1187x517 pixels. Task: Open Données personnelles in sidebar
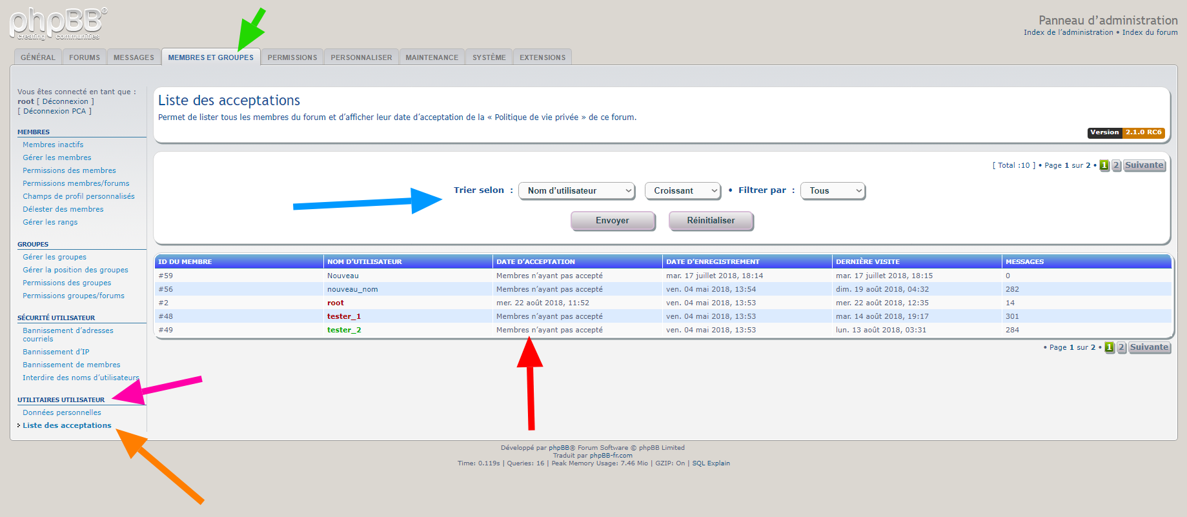pyautogui.click(x=62, y=412)
